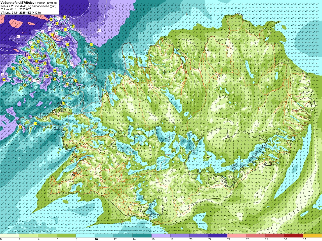Click the '28' tick on the bottom color scale

click(x=266, y=239)
